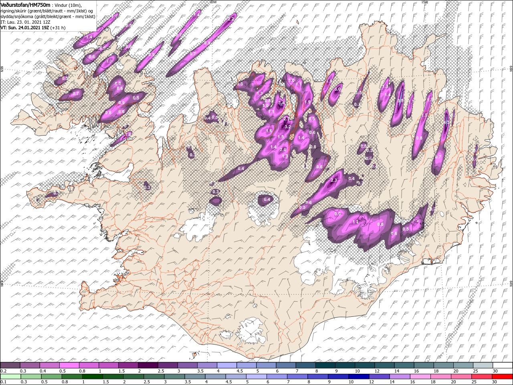Select dark teal upper swatch starting at 8

325,365
